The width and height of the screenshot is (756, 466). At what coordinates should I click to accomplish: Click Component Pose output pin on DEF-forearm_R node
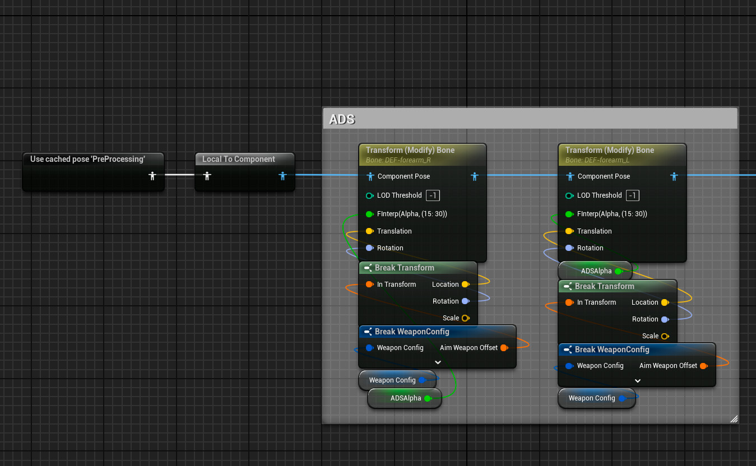pos(475,176)
